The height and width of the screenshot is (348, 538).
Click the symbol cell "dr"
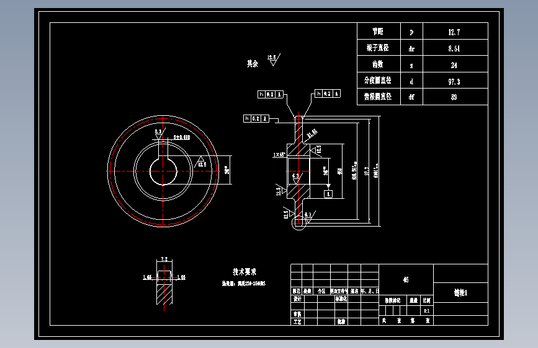click(411, 49)
